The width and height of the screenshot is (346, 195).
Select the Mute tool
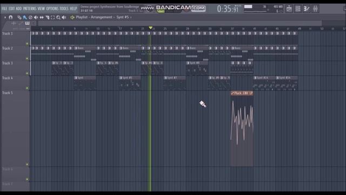click(x=36, y=17)
